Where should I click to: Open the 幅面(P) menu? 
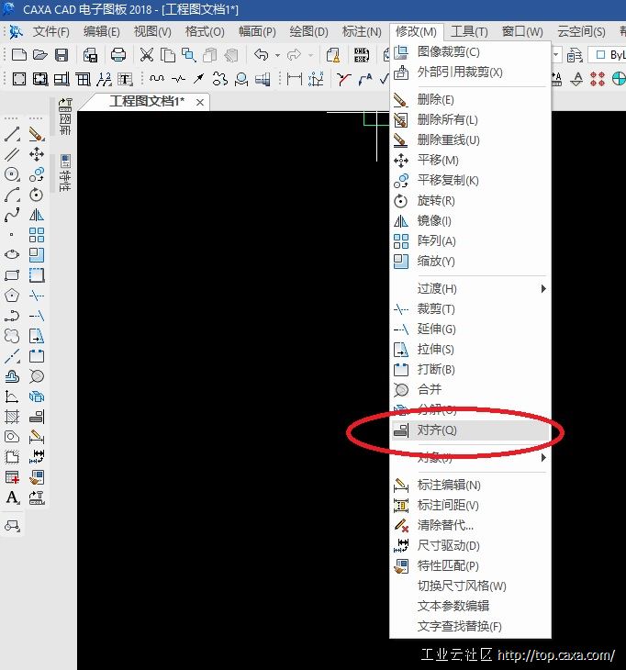click(257, 31)
